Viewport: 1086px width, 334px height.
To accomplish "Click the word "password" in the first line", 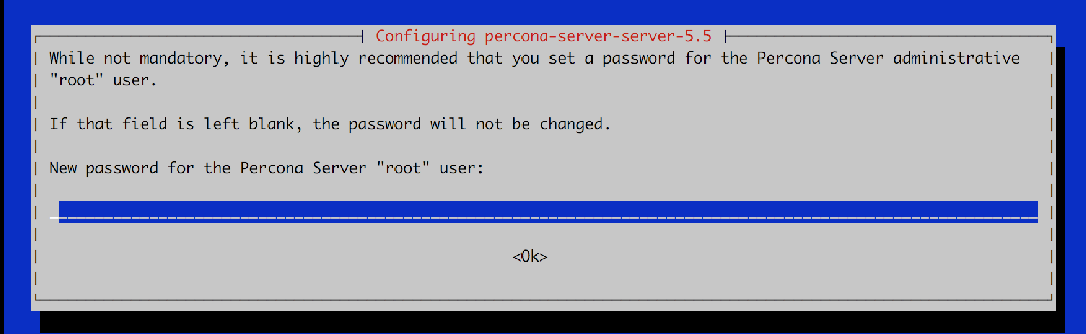I will [638, 59].
